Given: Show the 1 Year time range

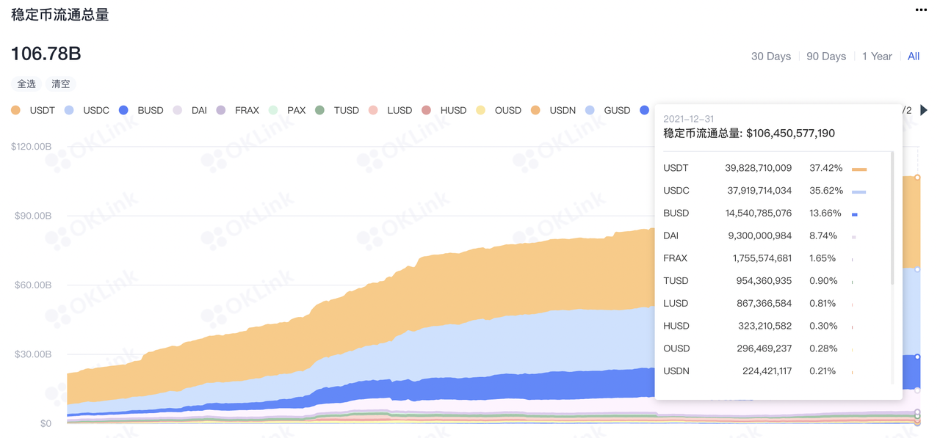Looking at the screenshot, I should pyautogui.click(x=877, y=56).
